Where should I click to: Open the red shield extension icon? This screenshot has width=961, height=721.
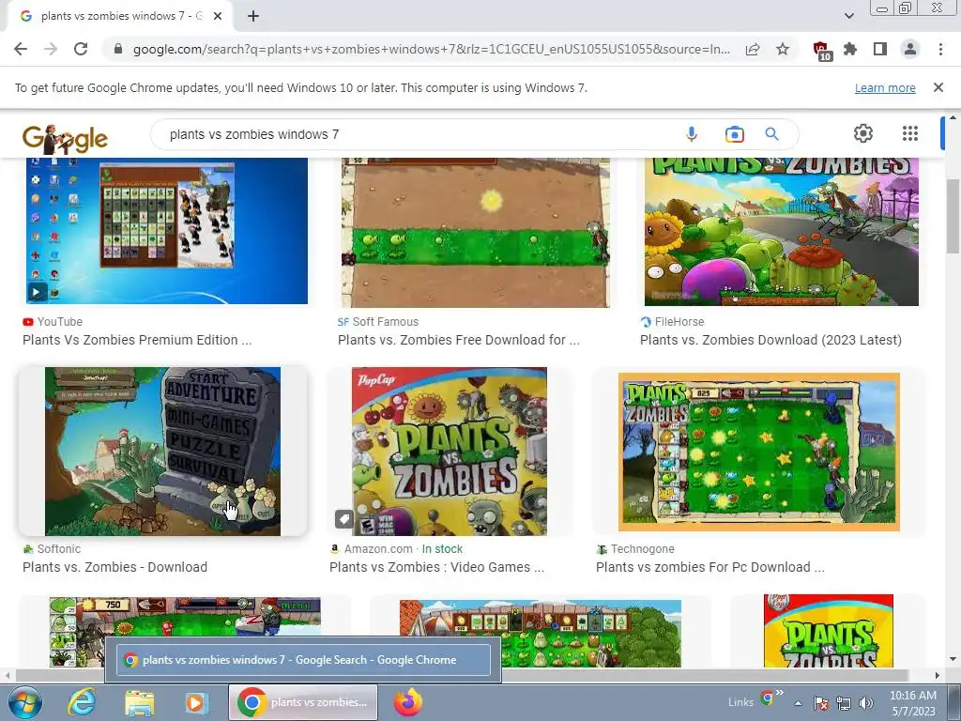click(x=820, y=51)
